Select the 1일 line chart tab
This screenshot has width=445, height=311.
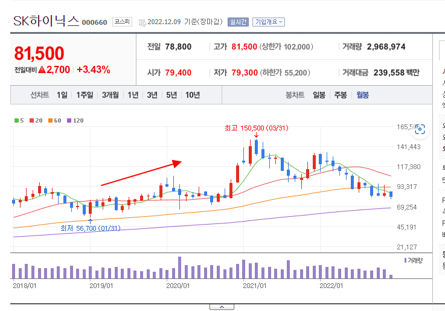pyautogui.click(x=62, y=95)
